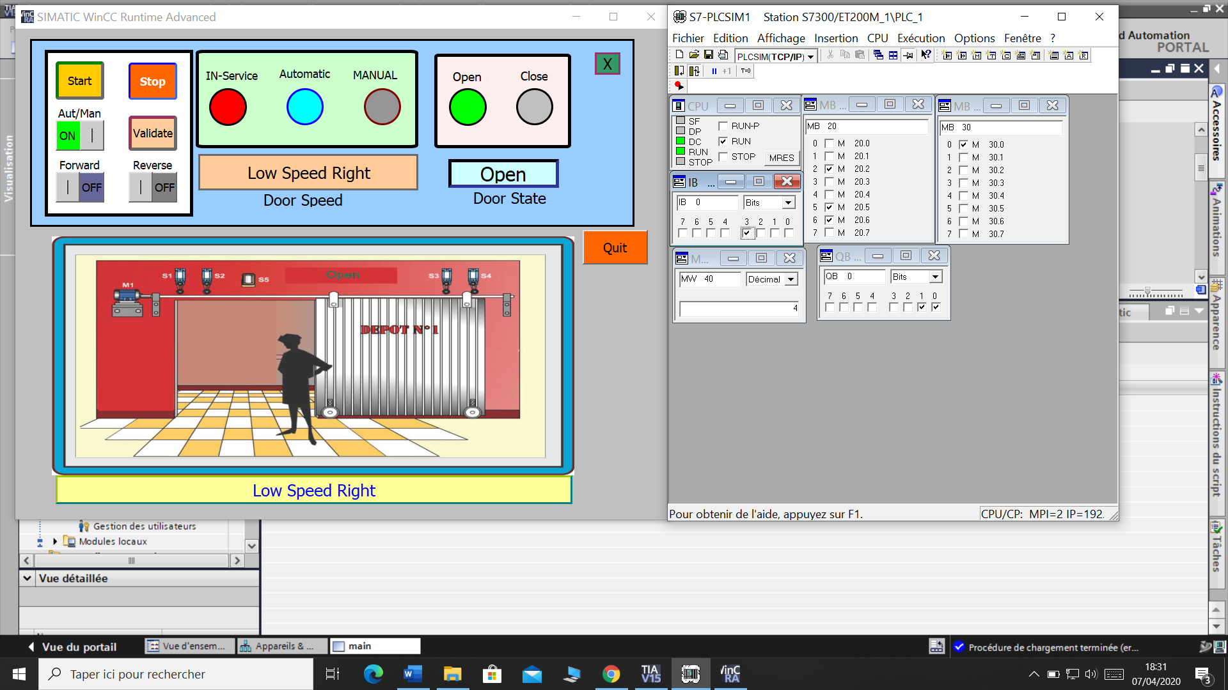
Task: Open the Windows search box
Action: point(176,674)
